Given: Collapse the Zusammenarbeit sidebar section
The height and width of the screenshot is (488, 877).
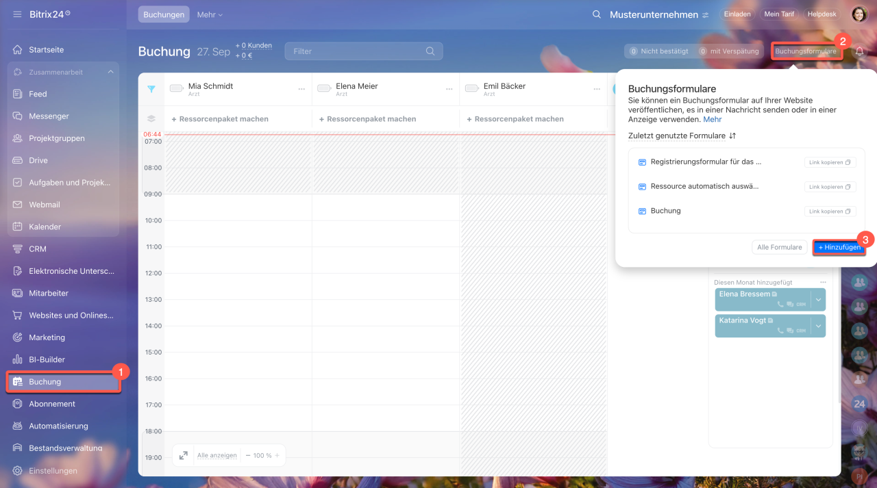Looking at the screenshot, I should [110, 72].
